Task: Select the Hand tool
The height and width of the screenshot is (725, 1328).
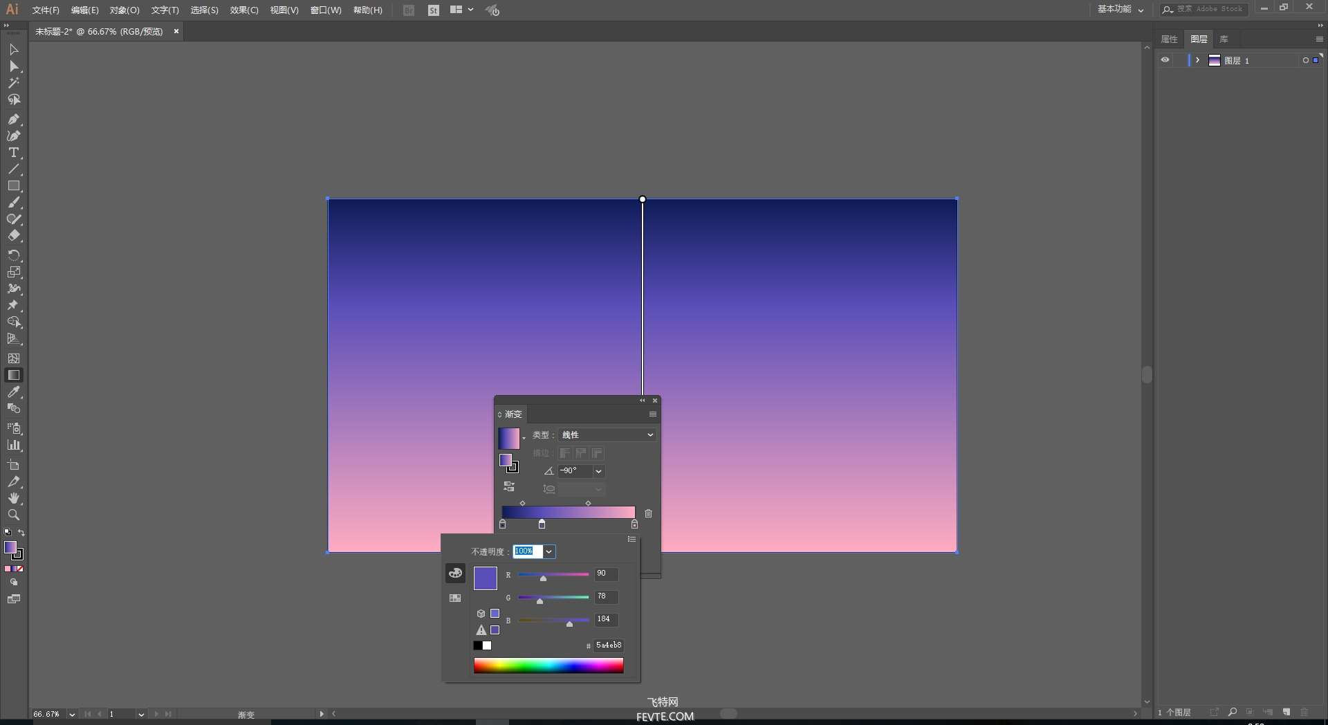Action: pos(14,498)
